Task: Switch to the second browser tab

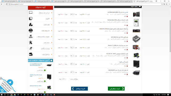Action: click(26, 1)
